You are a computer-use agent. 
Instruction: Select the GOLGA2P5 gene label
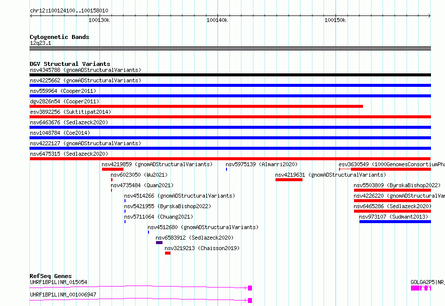[x=427, y=282]
